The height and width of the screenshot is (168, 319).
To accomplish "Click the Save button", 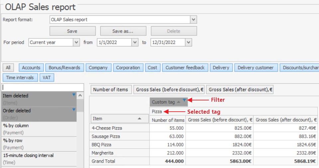I will coord(72,31).
